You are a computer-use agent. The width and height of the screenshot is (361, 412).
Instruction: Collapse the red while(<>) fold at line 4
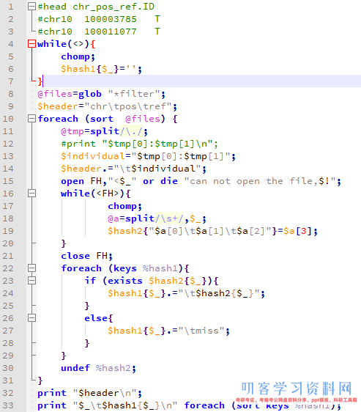pos(31,43)
